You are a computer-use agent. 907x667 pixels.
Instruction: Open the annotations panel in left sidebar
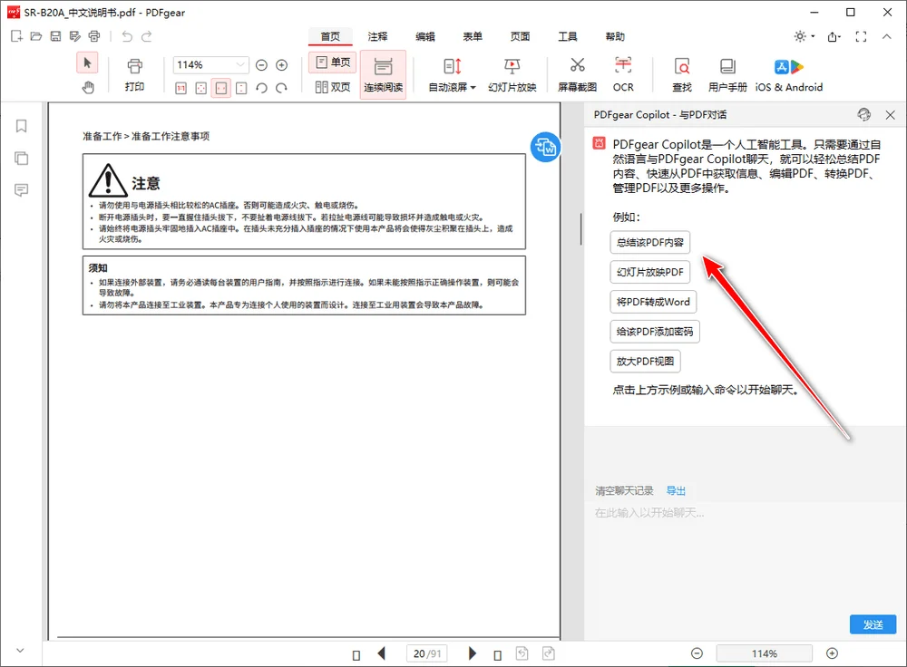(21, 189)
